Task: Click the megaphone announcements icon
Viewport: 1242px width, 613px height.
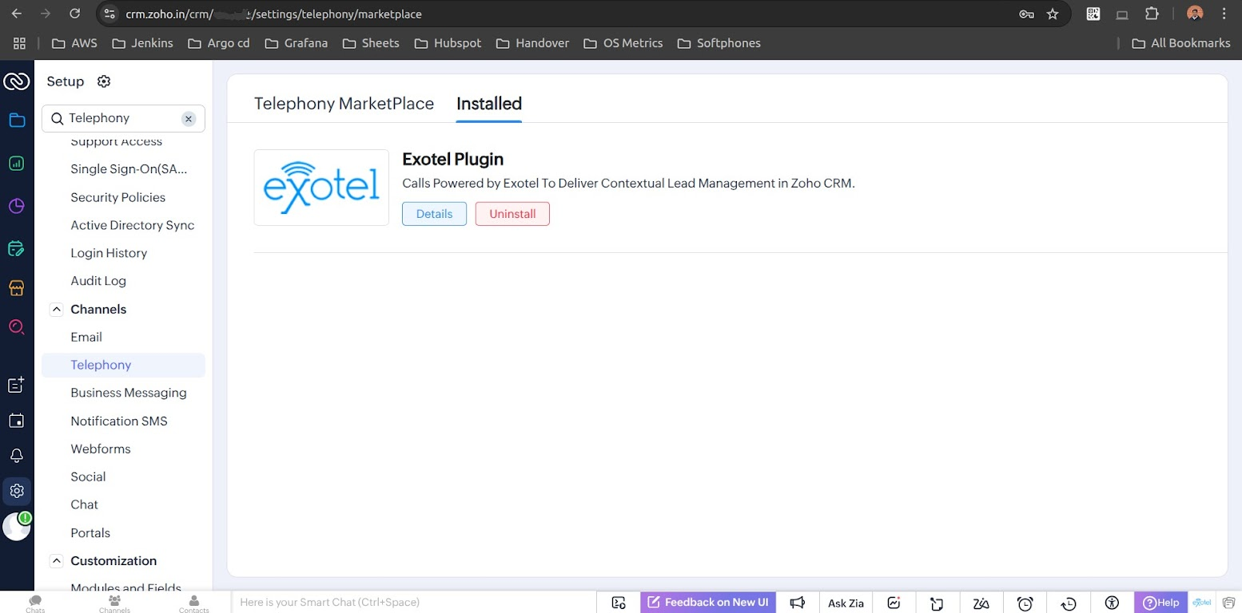Action: 798,603
